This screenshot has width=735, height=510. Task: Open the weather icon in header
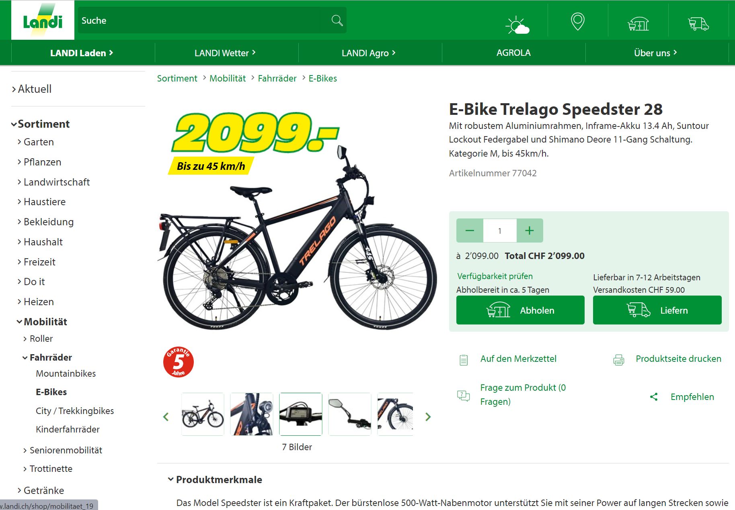click(517, 25)
